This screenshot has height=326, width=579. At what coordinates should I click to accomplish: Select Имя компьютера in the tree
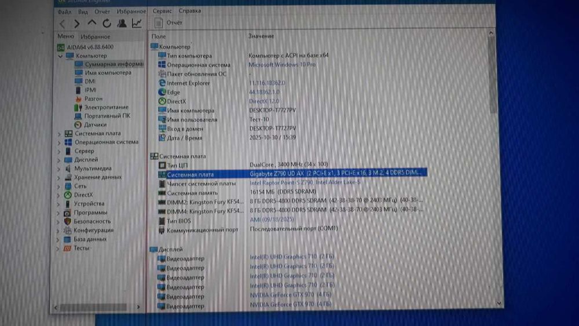pyautogui.click(x=103, y=73)
